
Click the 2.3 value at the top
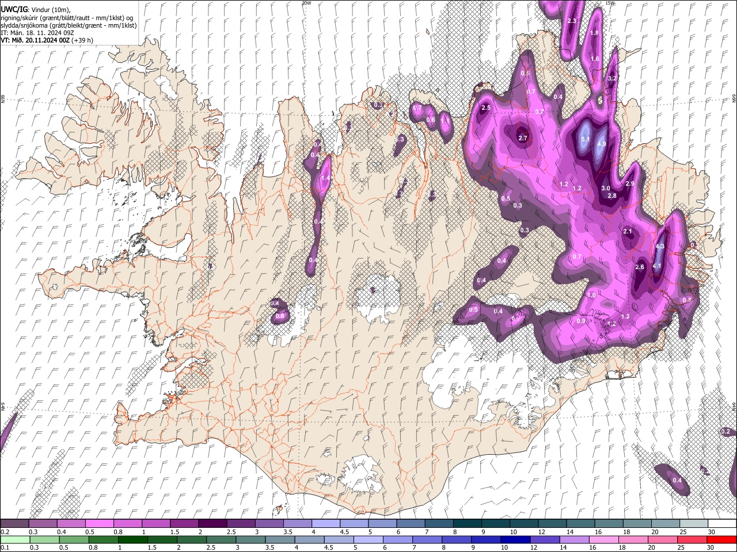click(x=572, y=21)
